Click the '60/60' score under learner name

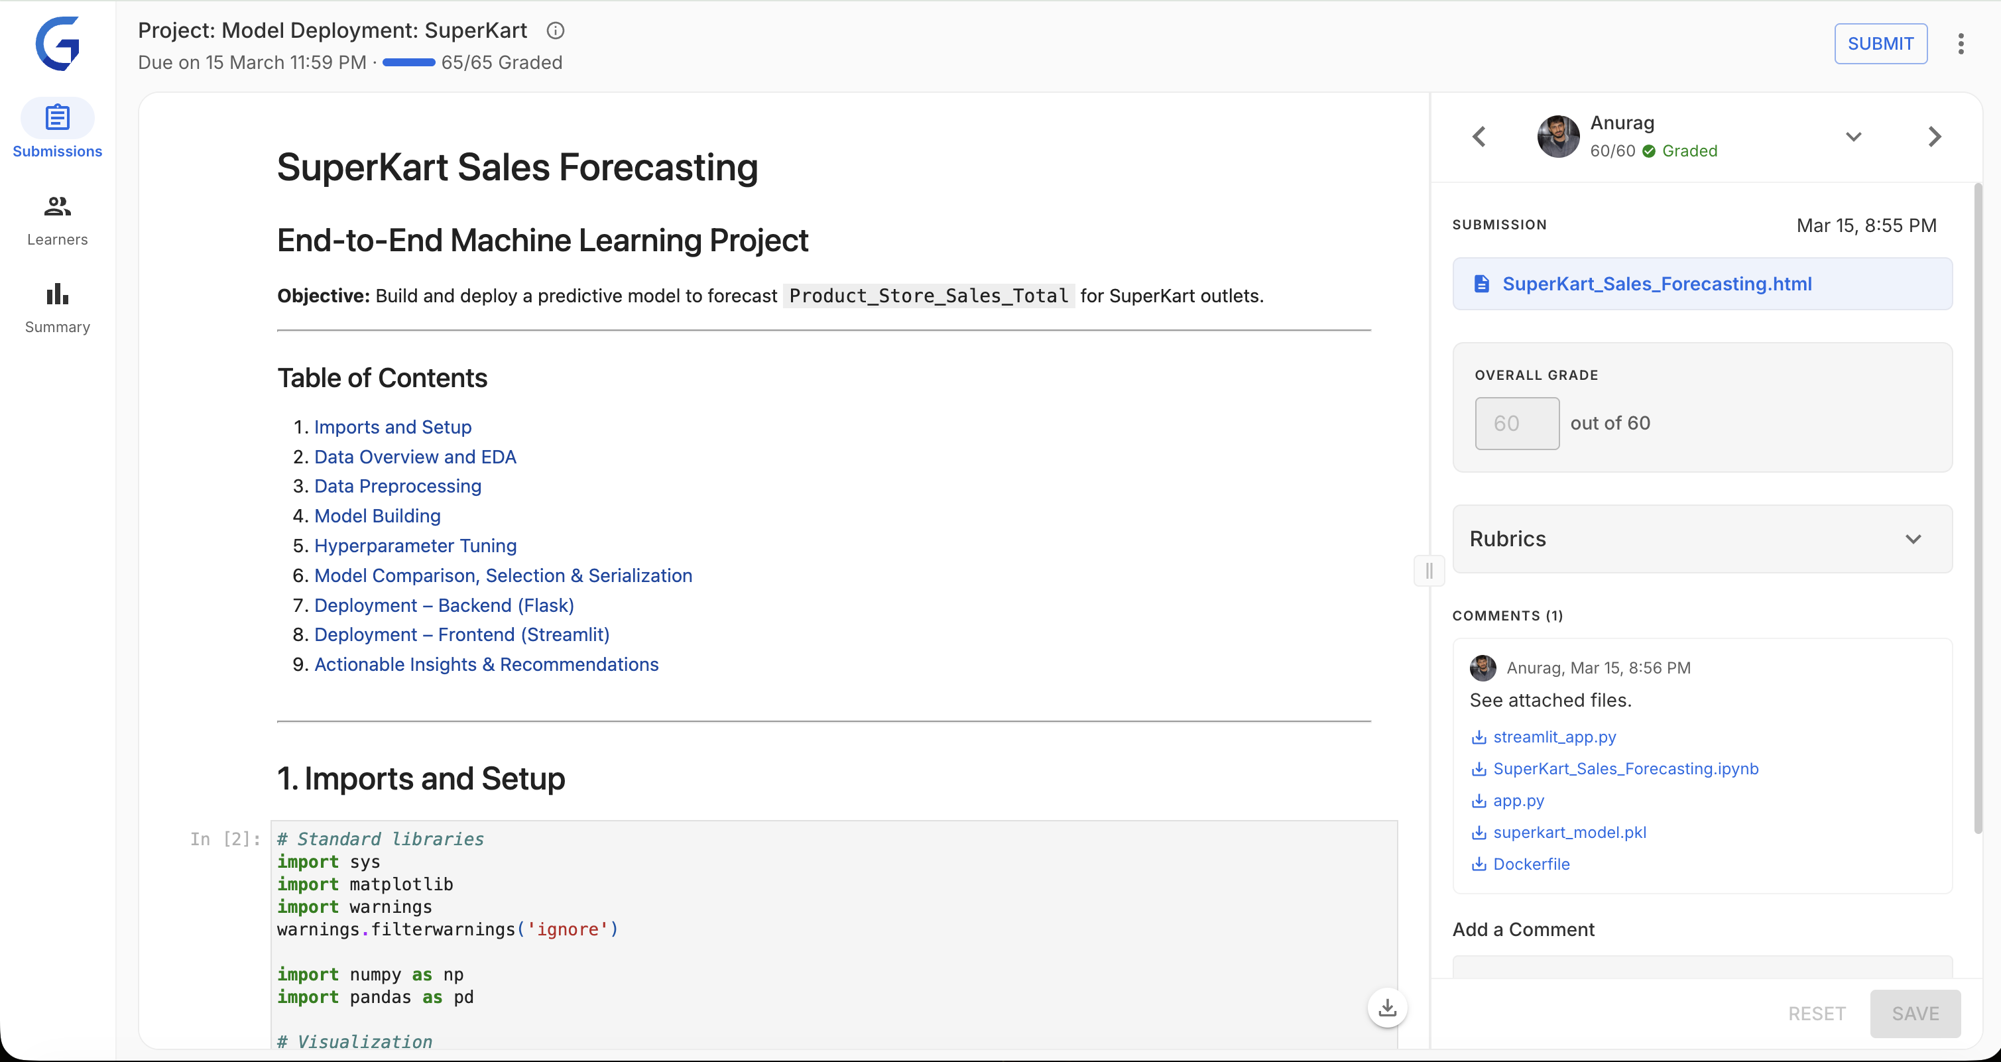coord(1612,150)
